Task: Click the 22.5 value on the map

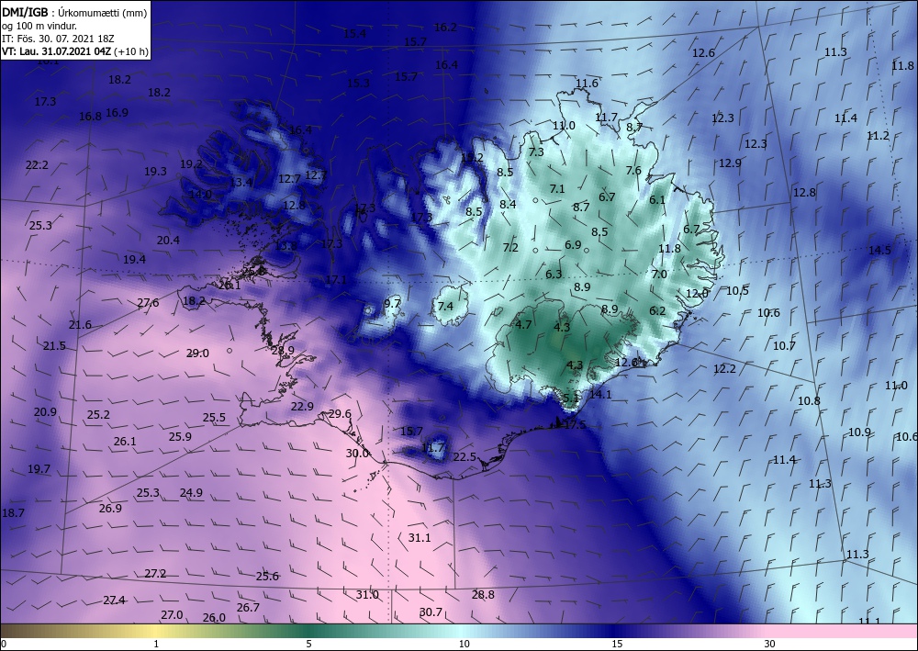Action: click(465, 456)
